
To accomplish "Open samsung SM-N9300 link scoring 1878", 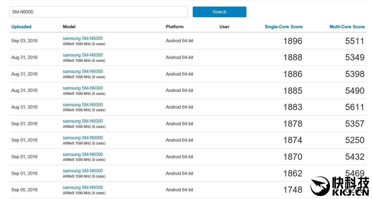I will [x=83, y=121].
